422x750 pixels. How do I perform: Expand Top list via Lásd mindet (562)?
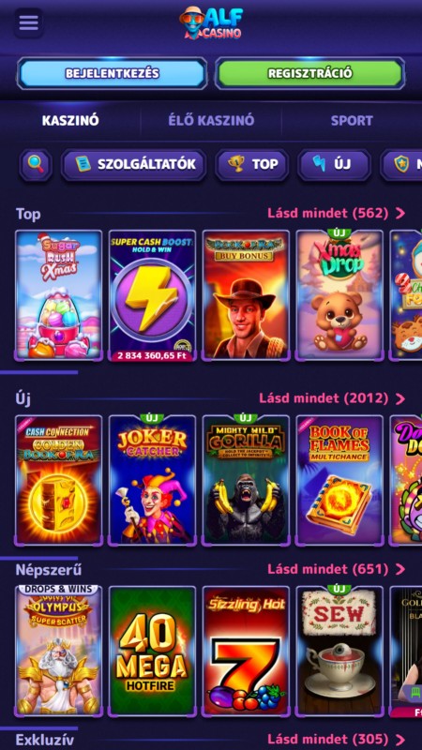(337, 213)
